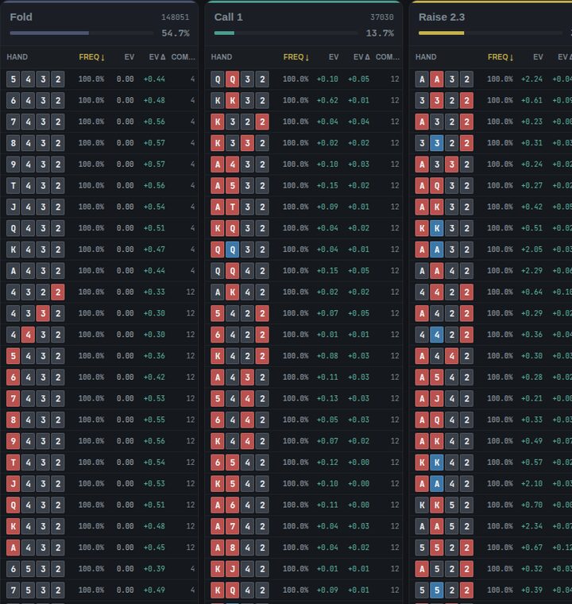Click the green Call 1 frequency bar
Image resolution: width=572 pixels, height=604 pixels.
224,33
